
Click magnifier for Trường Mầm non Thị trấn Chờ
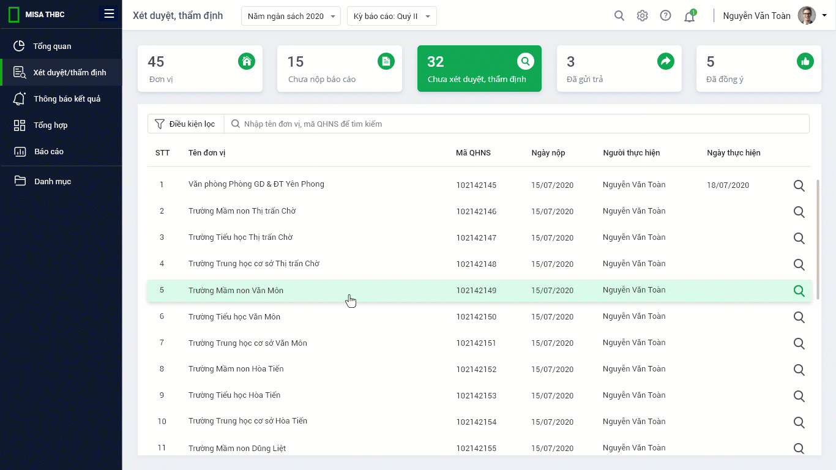(799, 212)
